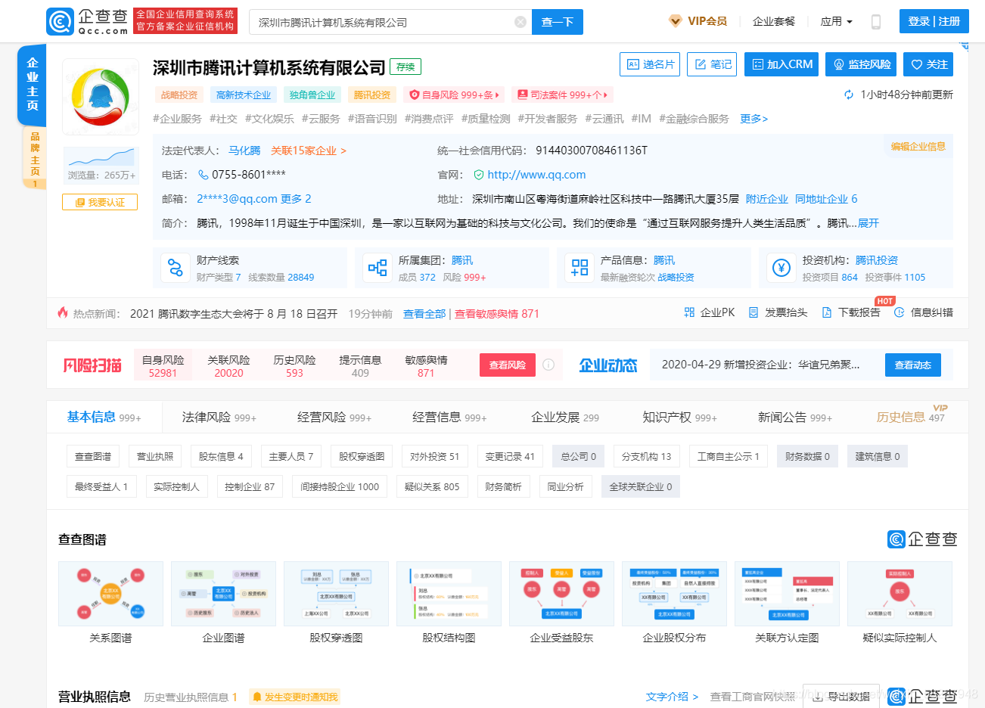Open the 应用 dropdown menu
The width and height of the screenshot is (985, 708).
[836, 21]
